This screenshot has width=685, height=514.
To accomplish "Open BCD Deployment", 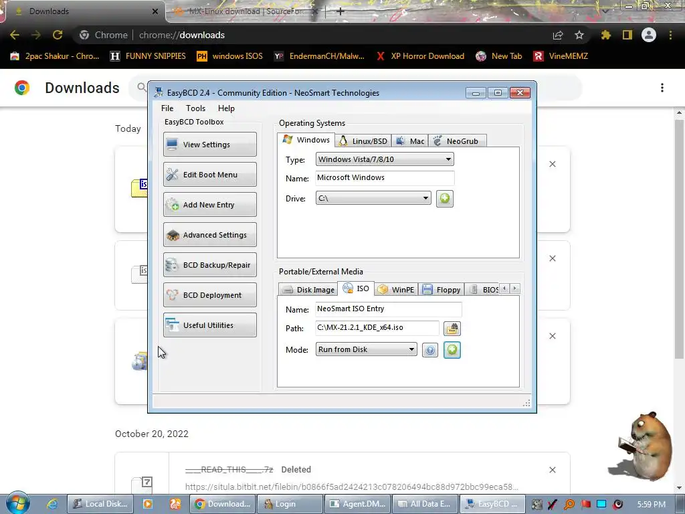I will coord(209,295).
